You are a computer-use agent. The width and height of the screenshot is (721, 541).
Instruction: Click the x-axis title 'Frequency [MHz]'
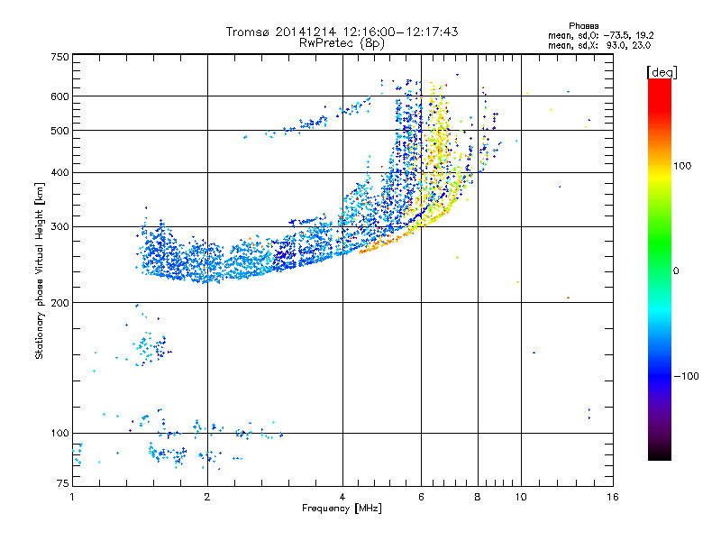342,509
